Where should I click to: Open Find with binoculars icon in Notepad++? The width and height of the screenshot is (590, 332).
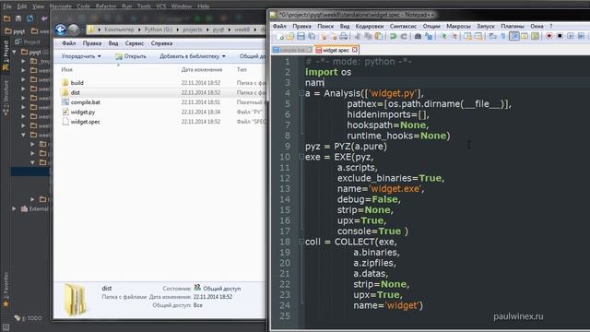(418, 37)
